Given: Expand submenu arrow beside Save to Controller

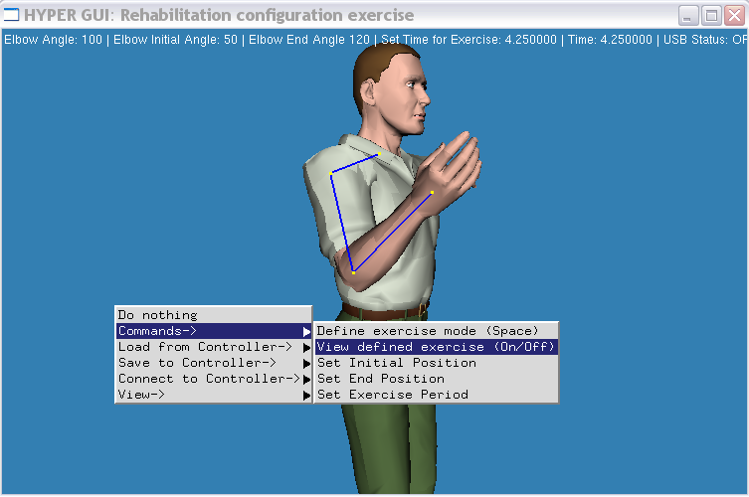Looking at the screenshot, I should pos(306,364).
